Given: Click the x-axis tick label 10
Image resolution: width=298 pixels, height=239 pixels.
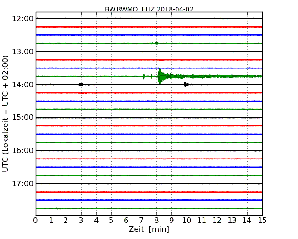Looking at the screenshot, I should (x=187, y=221).
